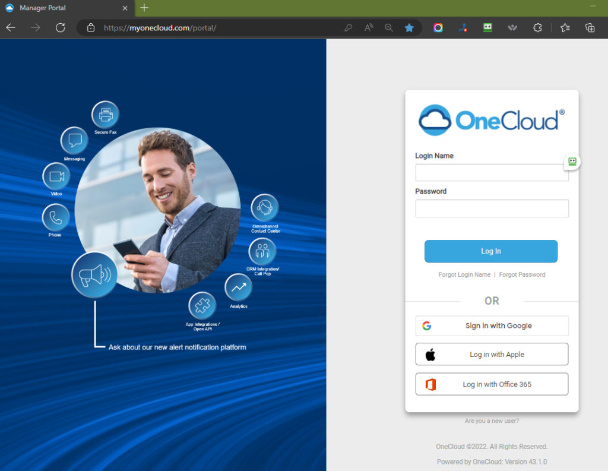Sign in with Google
This screenshot has height=471, width=608.
(x=492, y=326)
